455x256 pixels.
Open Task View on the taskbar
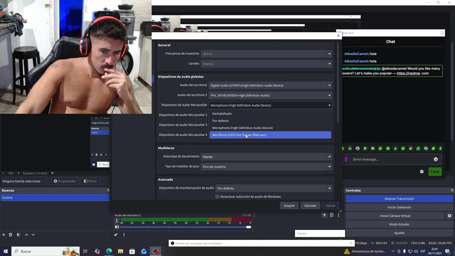[85, 251]
